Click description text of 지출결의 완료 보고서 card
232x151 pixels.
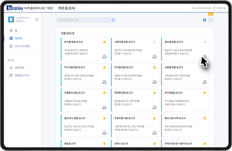click(x=76, y=103)
